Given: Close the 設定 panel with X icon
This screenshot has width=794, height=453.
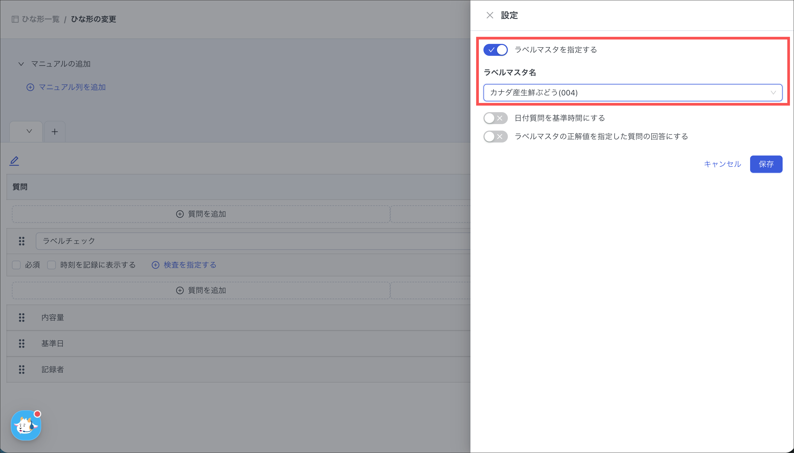Looking at the screenshot, I should coord(490,15).
